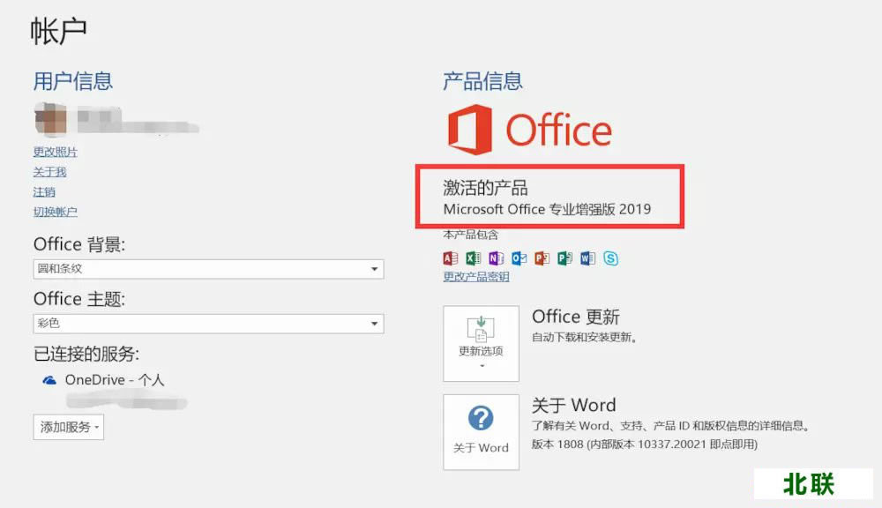This screenshot has height=508, width=882.
Task: Click the 更改照片 link
Action: (56, 153)
